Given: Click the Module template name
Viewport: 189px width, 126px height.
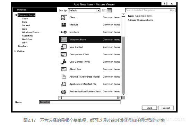Looking at the screenshot, I should click(74, 25).
